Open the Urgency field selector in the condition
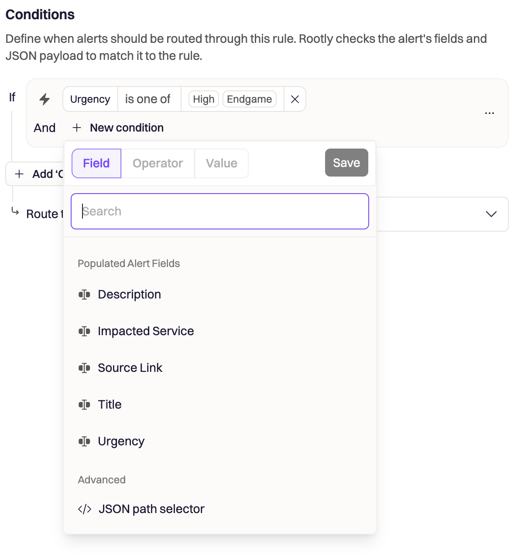This screenshot has width=521, height=555. 90,99
